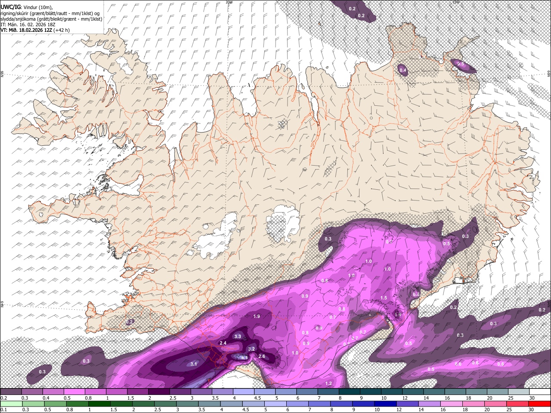This screenshot has height=413, width=551.
Task: Click the 'slydda/snjókoma' legend description line
Action: point(51,19)
